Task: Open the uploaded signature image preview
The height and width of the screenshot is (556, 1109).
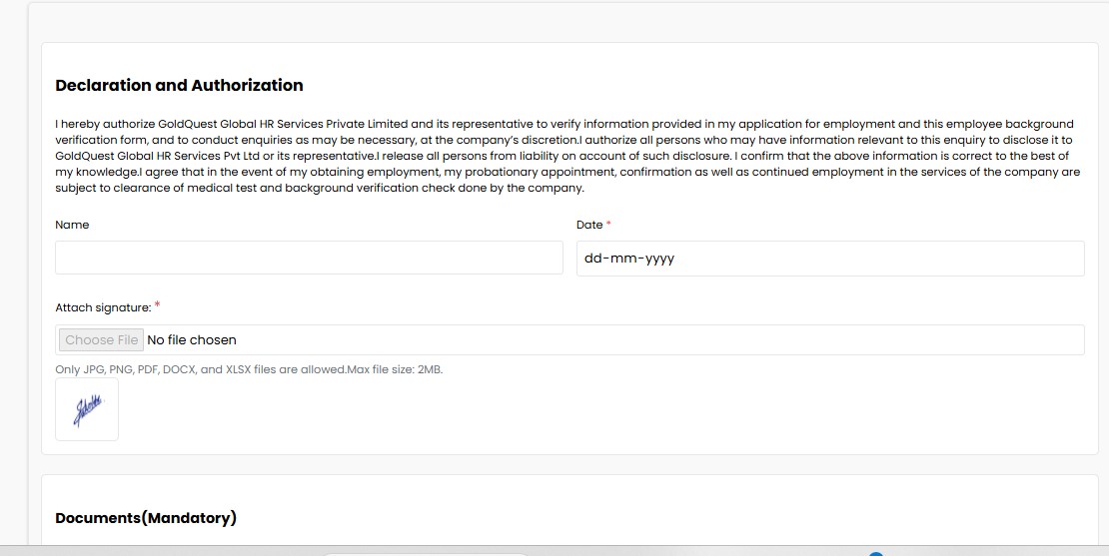Action: (87, 409)
